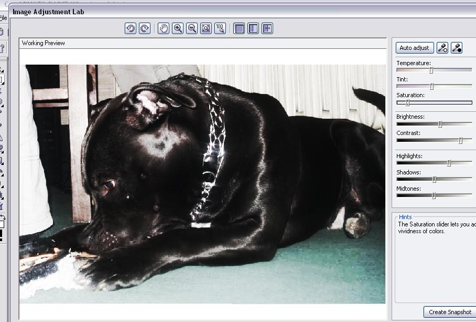476x322 pixels.
Task: Click the dog's collar in preview
Action: click(213, 142)
